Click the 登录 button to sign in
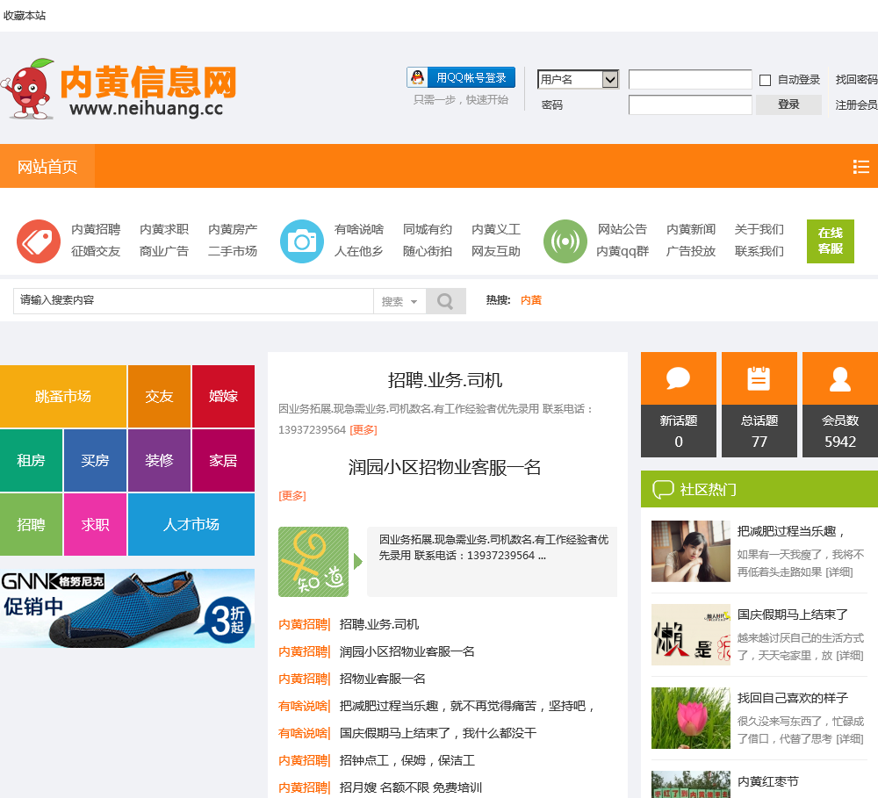878x798 pixels. click(x=788, y=104)
